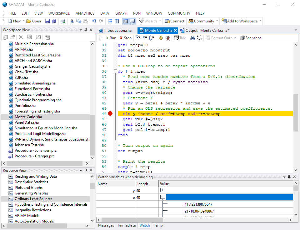Select Panel Data.sha in the workspace list
This screenshot has height=230, width=300.
pos(27,122)
